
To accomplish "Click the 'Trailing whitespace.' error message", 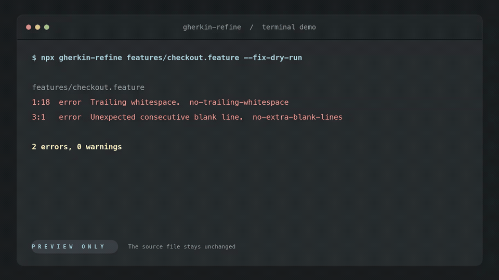I will pos(135,102).
